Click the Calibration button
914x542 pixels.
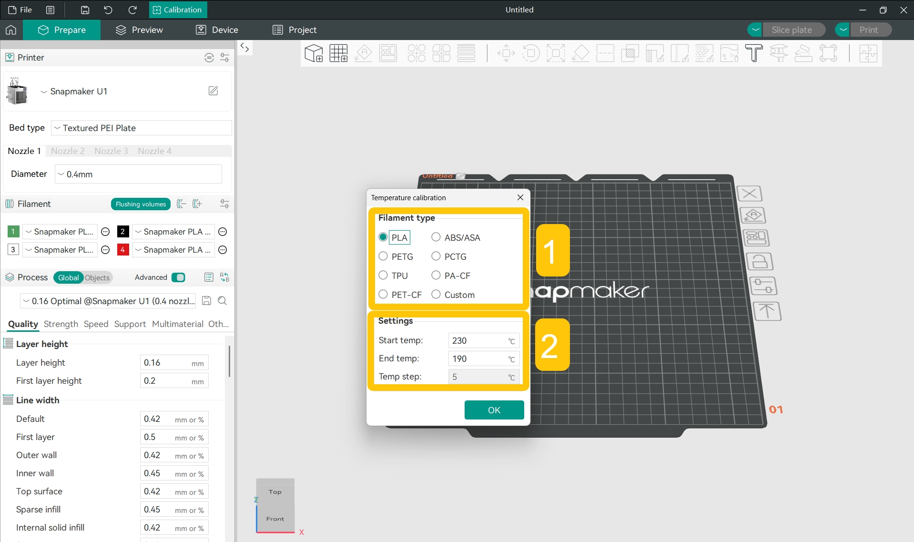pos(178,10)
